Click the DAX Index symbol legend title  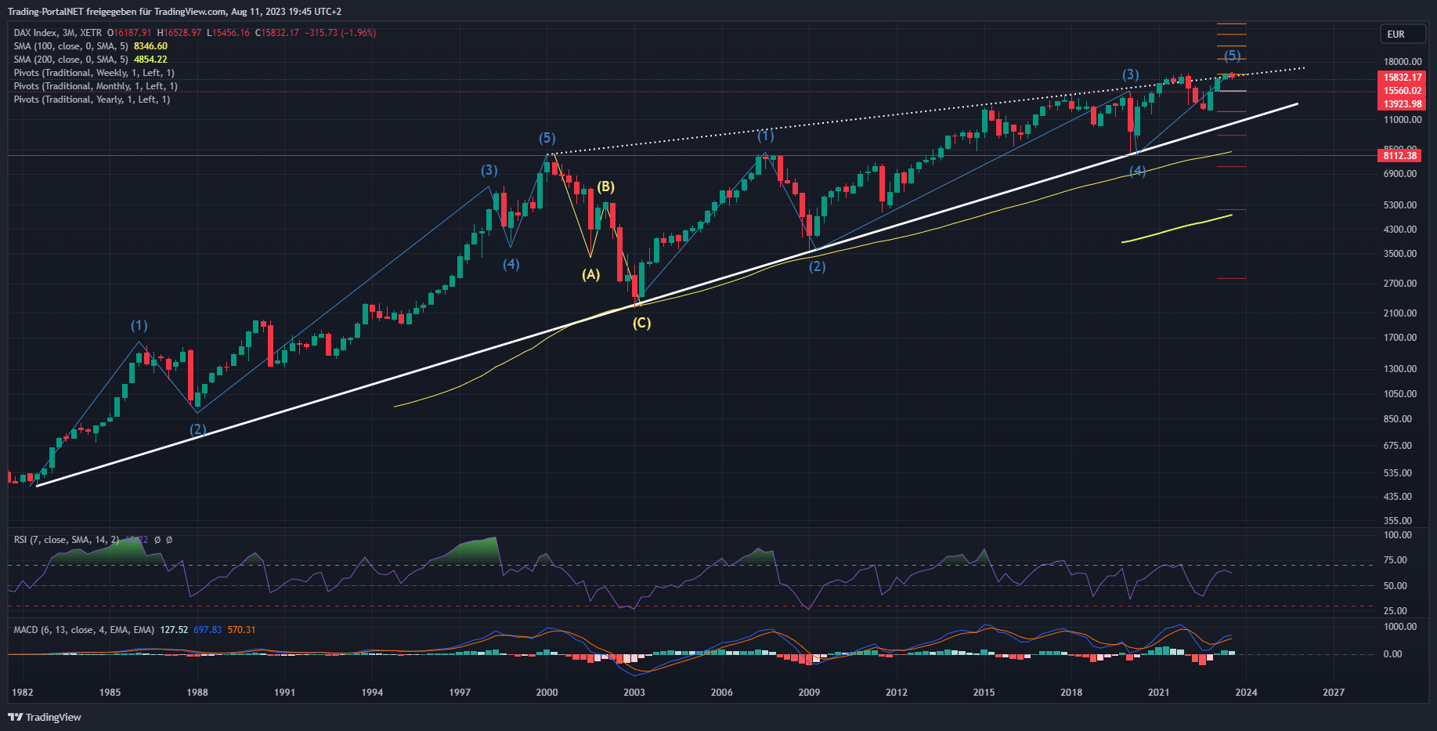[x=58, y=33]
